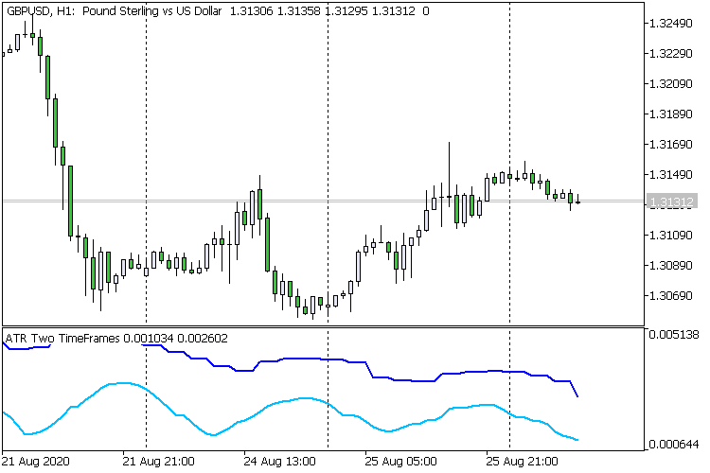This screenshot has height=473, width=710.
Task: Click price scale value 1.31090
Action: [671, 236]
